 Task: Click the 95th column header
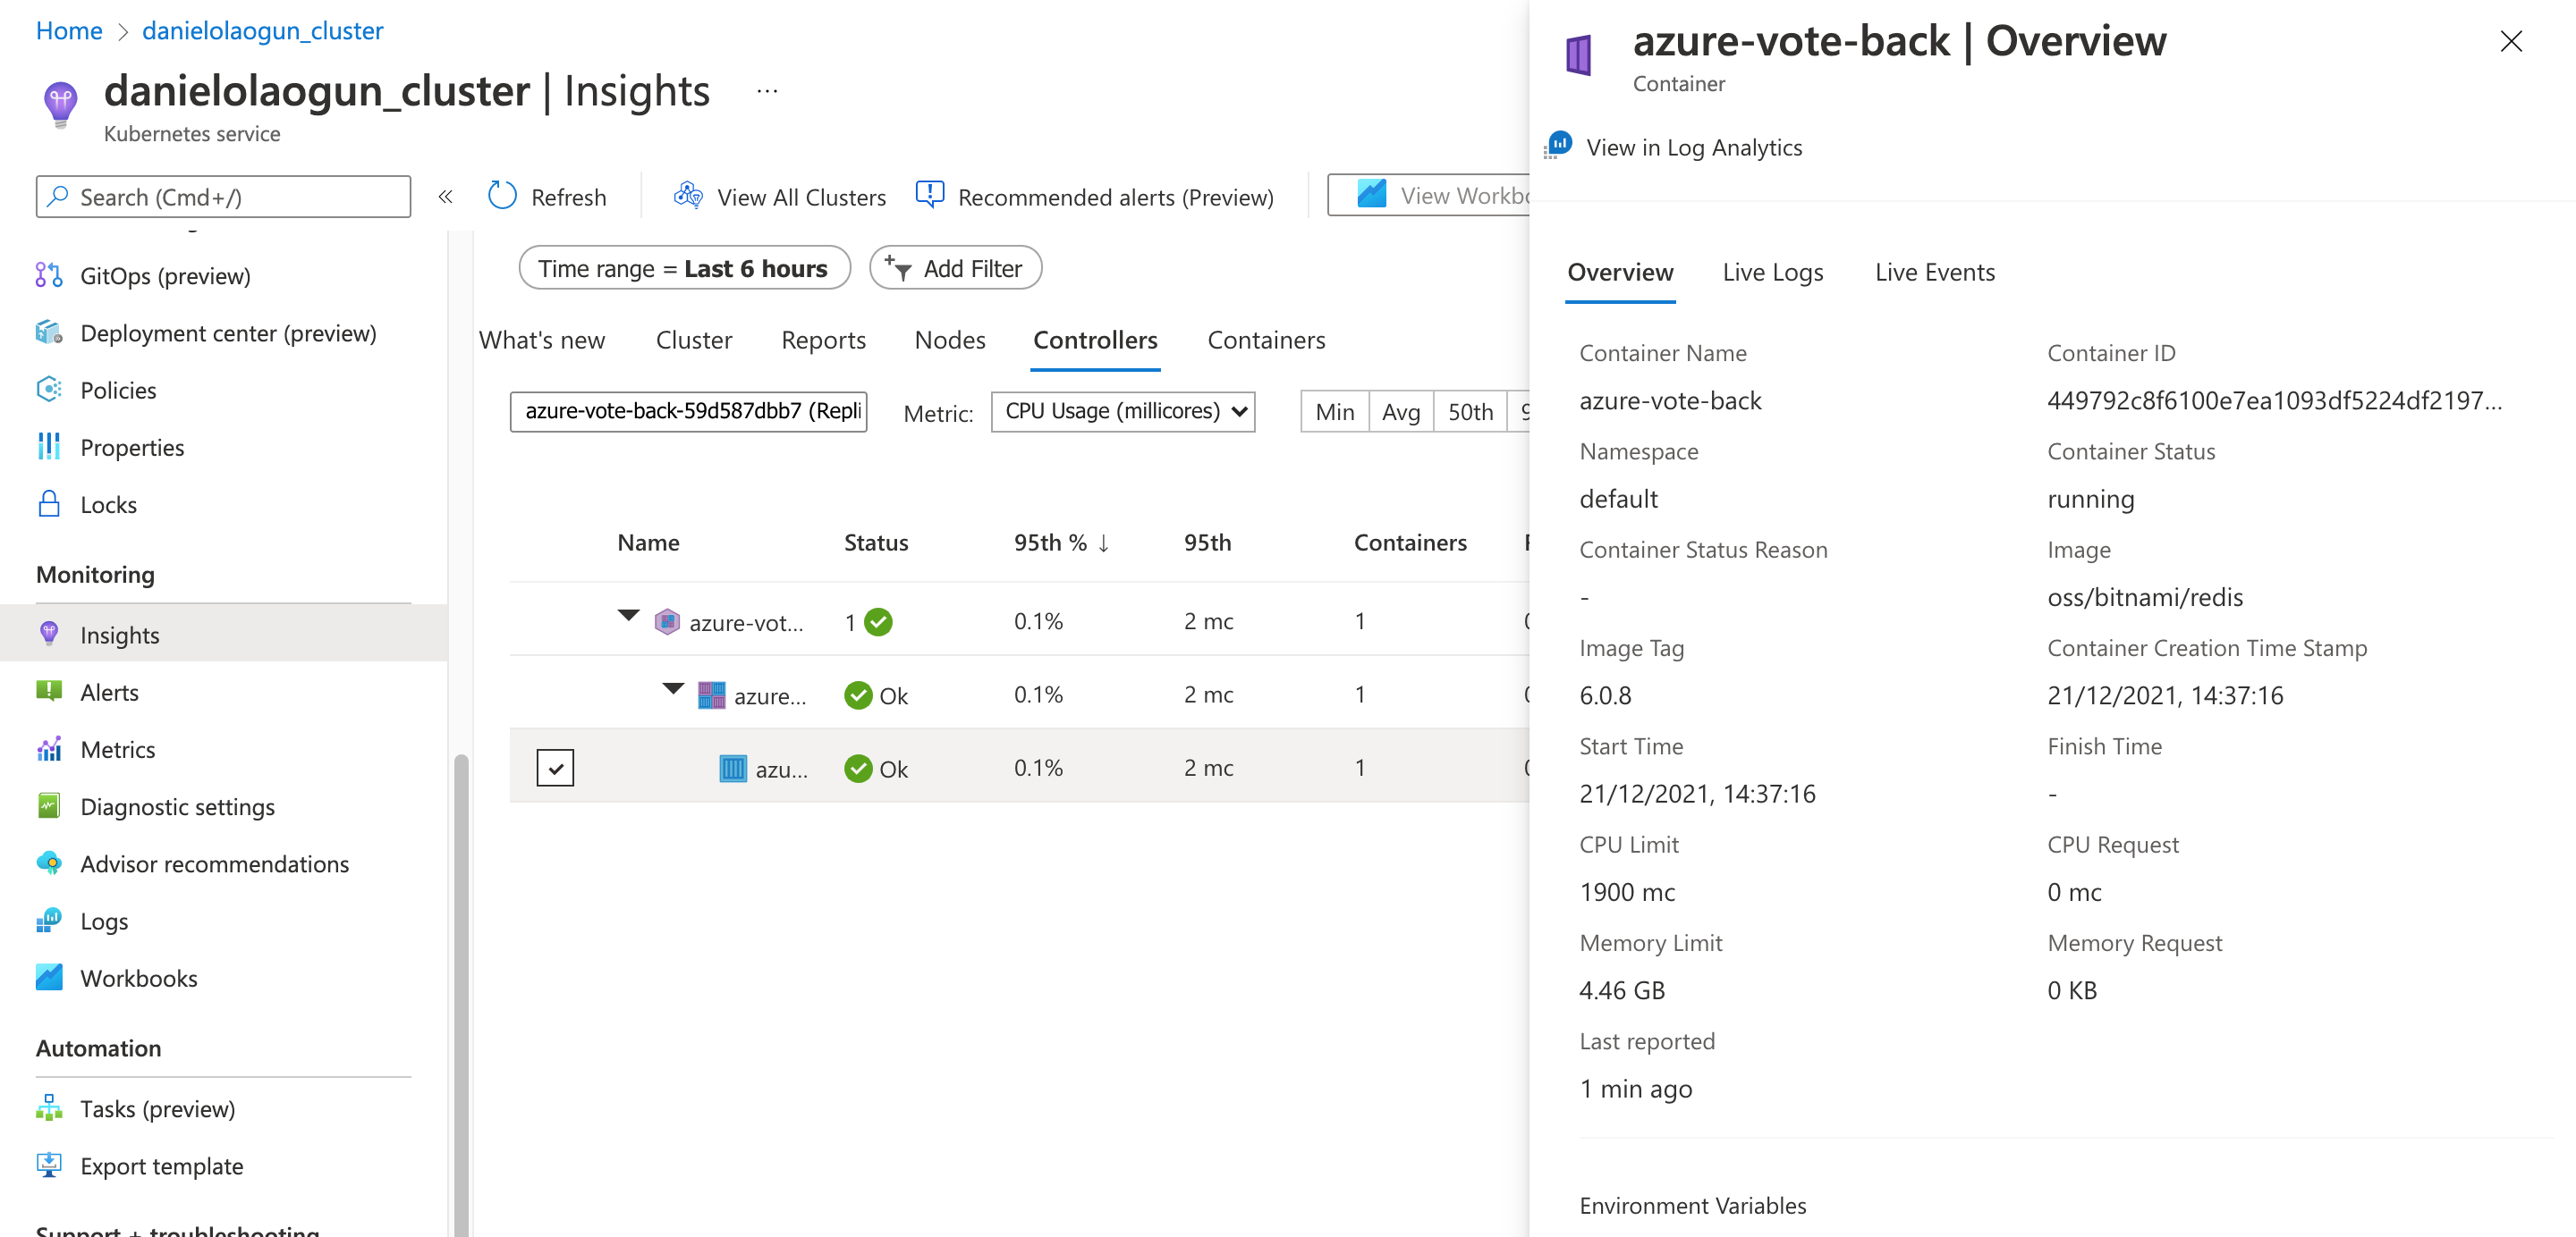[1207, 543]
